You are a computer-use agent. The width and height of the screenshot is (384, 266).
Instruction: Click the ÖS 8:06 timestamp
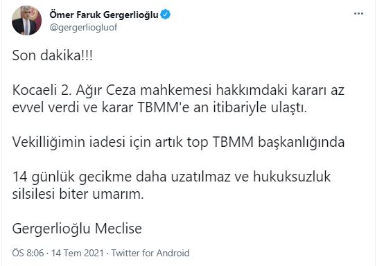click(x=28, y=253)
